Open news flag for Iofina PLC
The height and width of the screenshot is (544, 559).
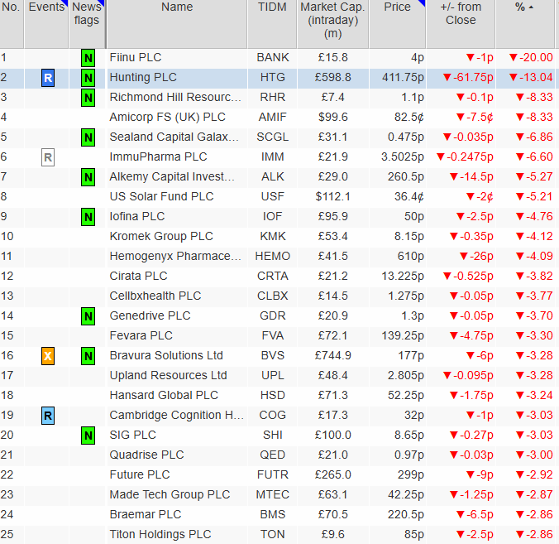pos(88,217)
